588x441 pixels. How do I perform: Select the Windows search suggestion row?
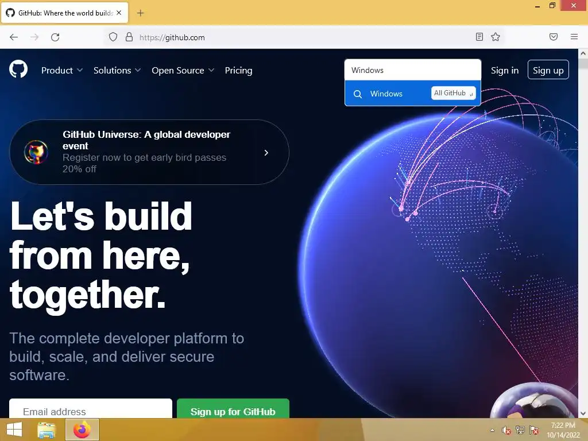pyautogui.click(x=412, y=94)
